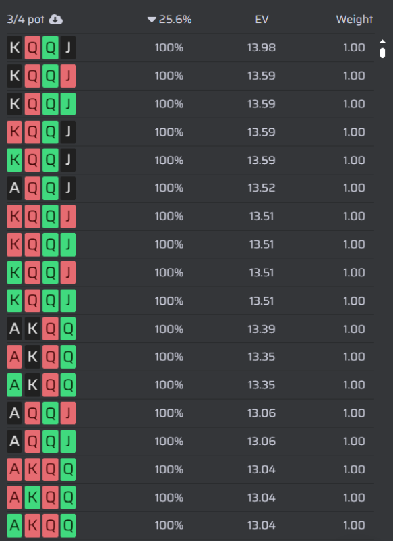Click the green J card in last AQQJ row

[x=68, y=441]
